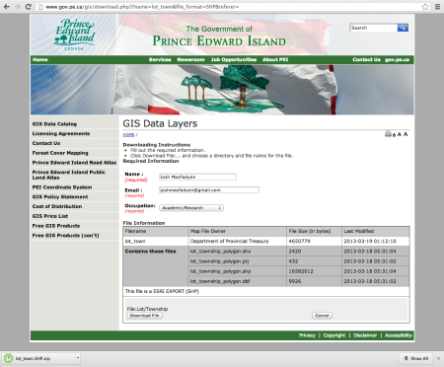Open the Services menu item

tap(160, 59)
